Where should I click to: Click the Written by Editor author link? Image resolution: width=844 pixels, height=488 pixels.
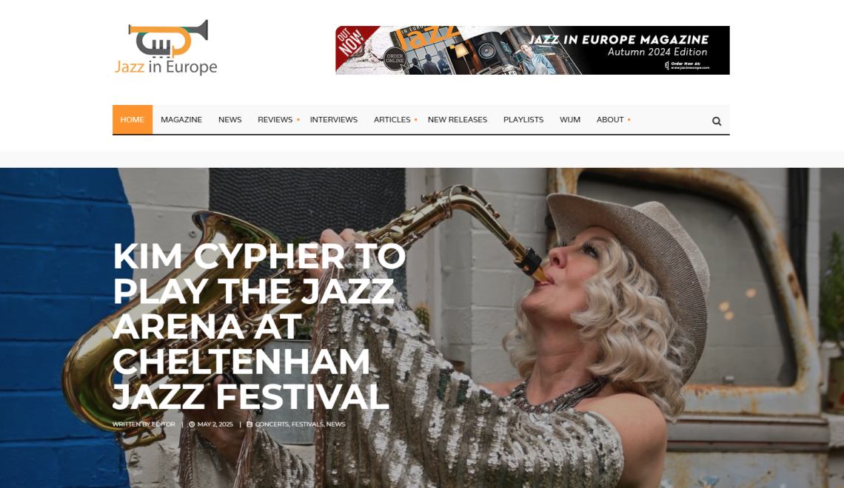(x=144, y=424)
